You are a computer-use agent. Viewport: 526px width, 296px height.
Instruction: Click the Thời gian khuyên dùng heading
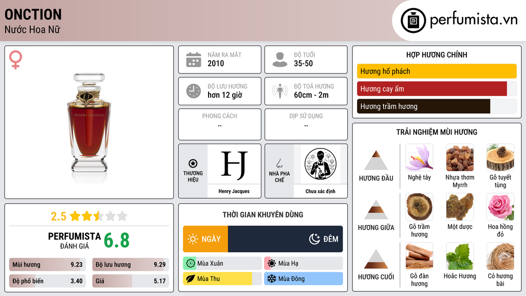(263, 215)
